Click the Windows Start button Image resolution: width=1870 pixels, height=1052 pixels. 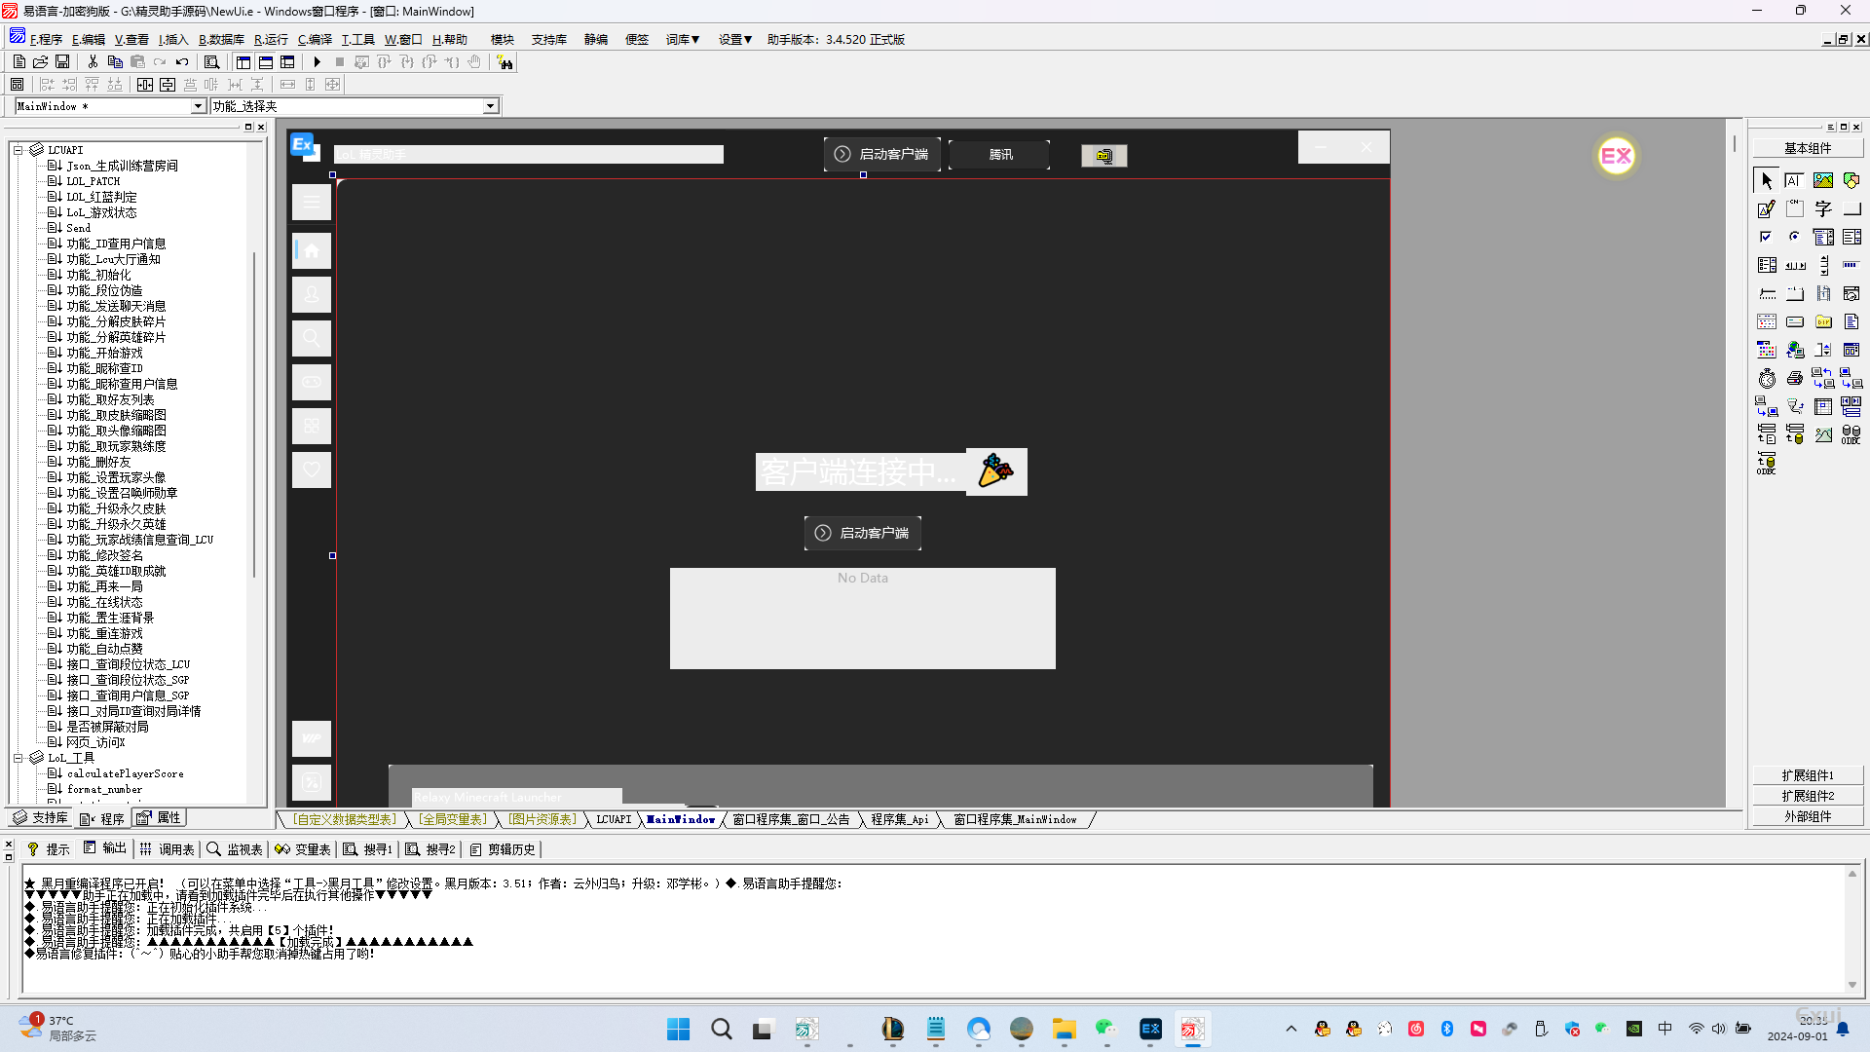(678, 1029)
